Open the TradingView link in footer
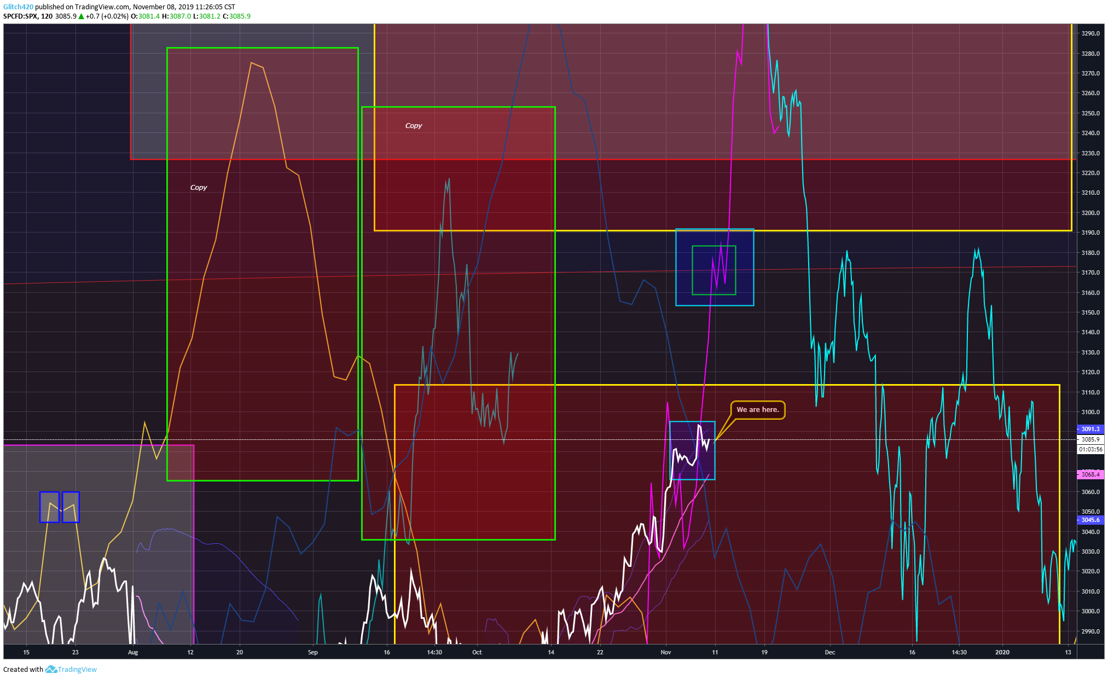The height and width of the screenshot is (679, 1108). (77, 669)
